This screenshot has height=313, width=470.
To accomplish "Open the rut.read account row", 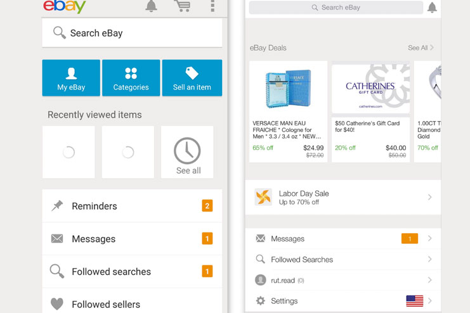I will (x=343, y=280).
